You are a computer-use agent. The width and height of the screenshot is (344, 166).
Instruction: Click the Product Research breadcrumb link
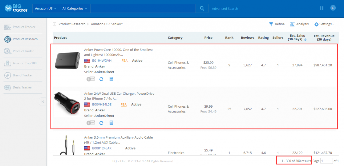[72, 24]
